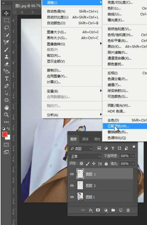This screenshot has width=147, height=225.
Task: Create new group folder icon
Action: pos(113,210)
